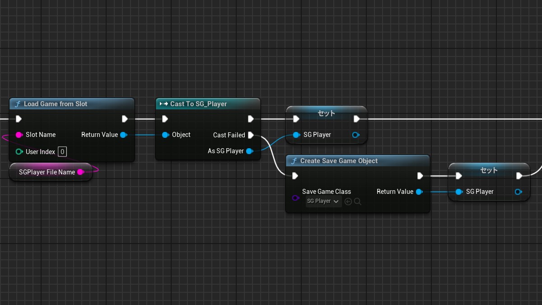This screenshot has height=305, width=542.
Task: Select the SGPlayer File Name variable node
Action: point(47,172)
